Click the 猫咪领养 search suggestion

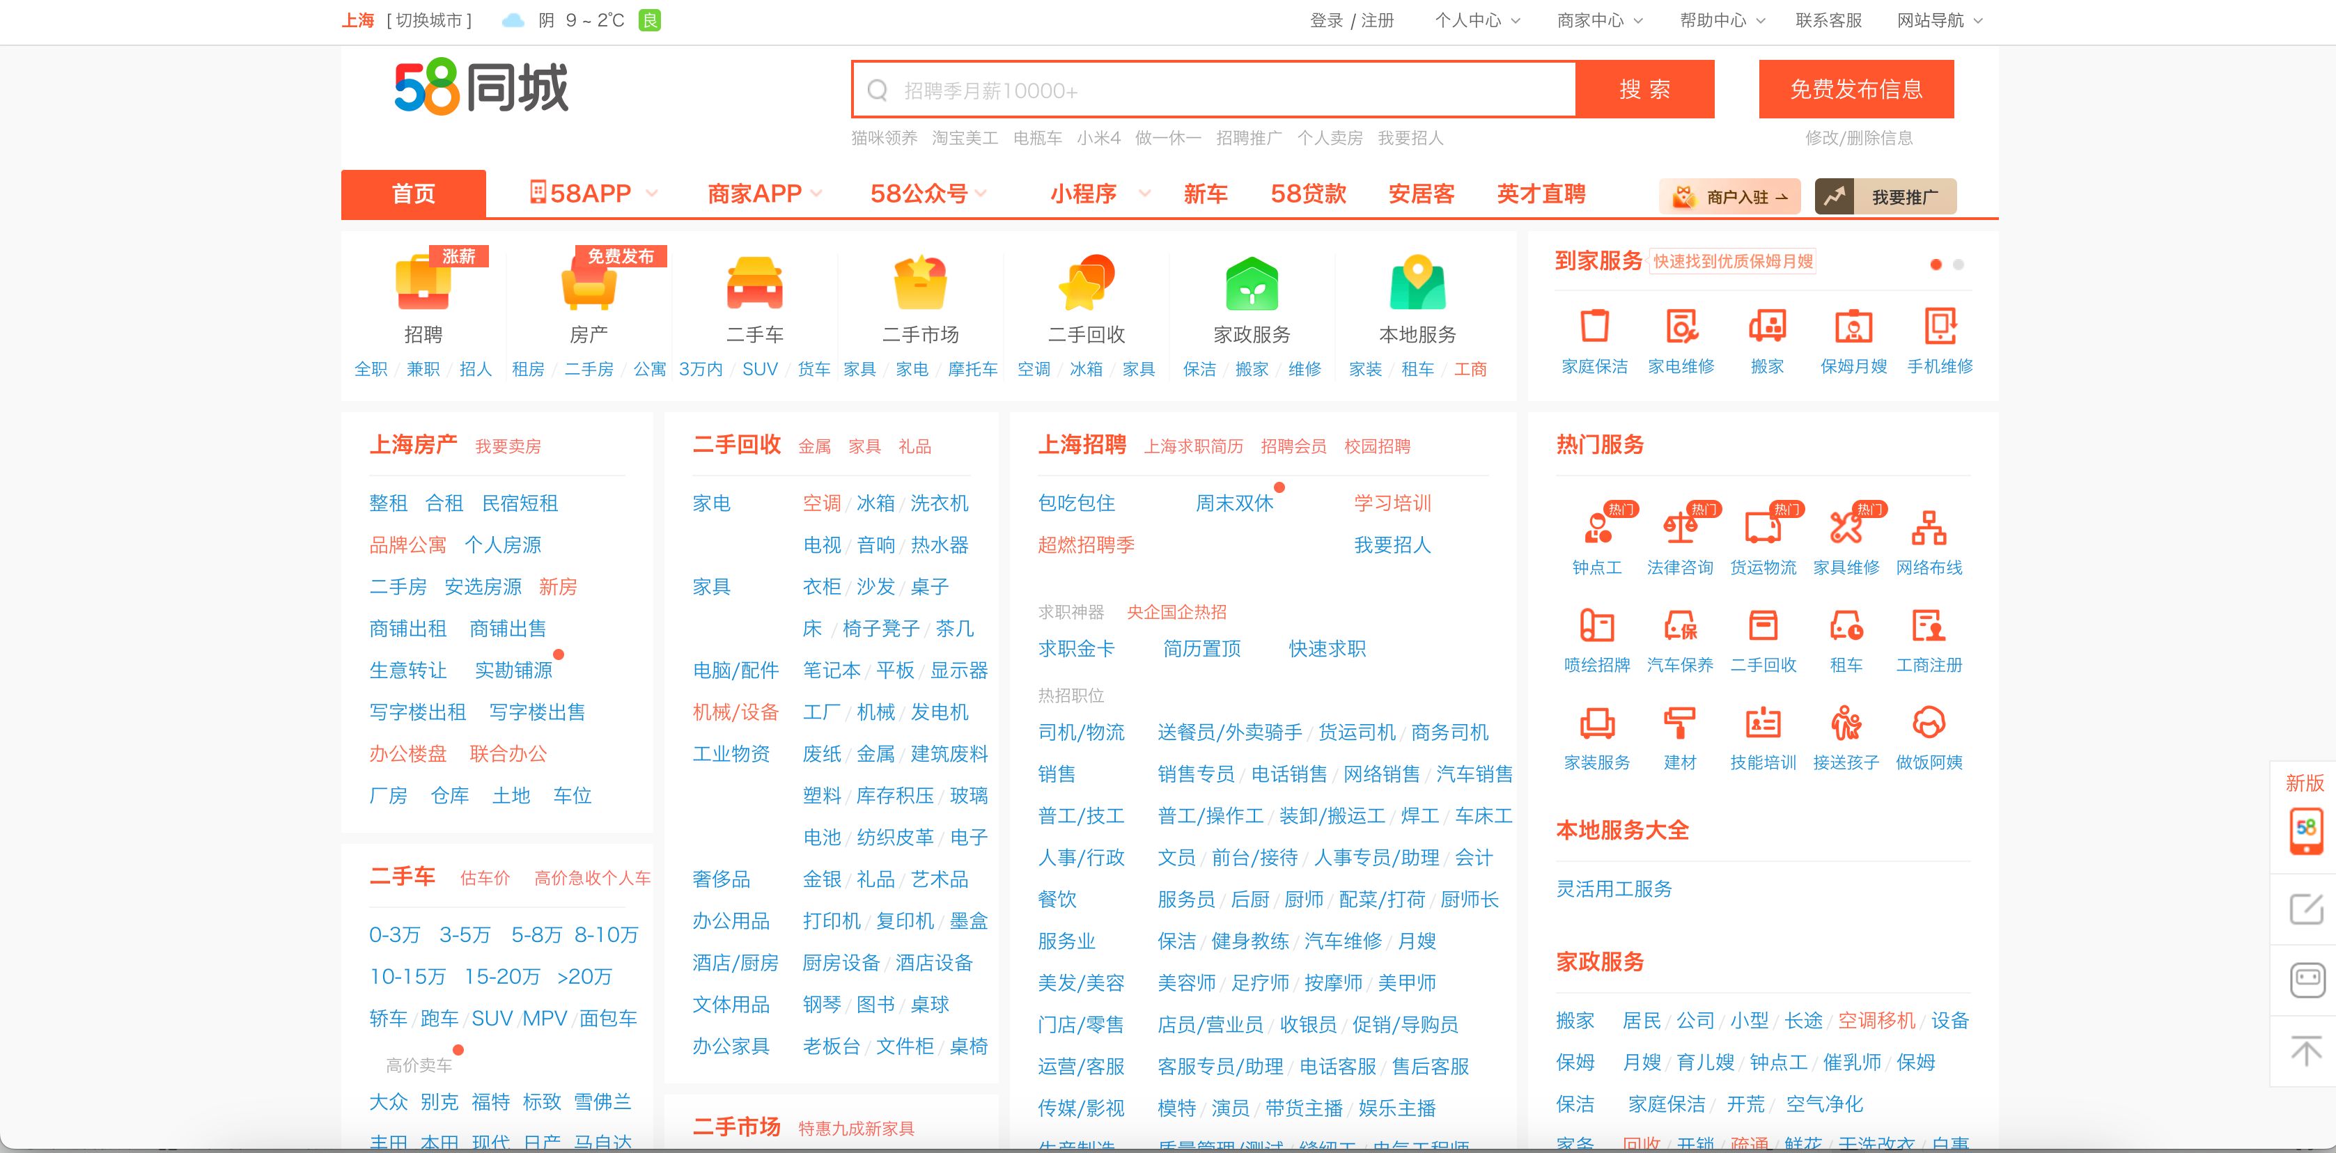[884, 138]
